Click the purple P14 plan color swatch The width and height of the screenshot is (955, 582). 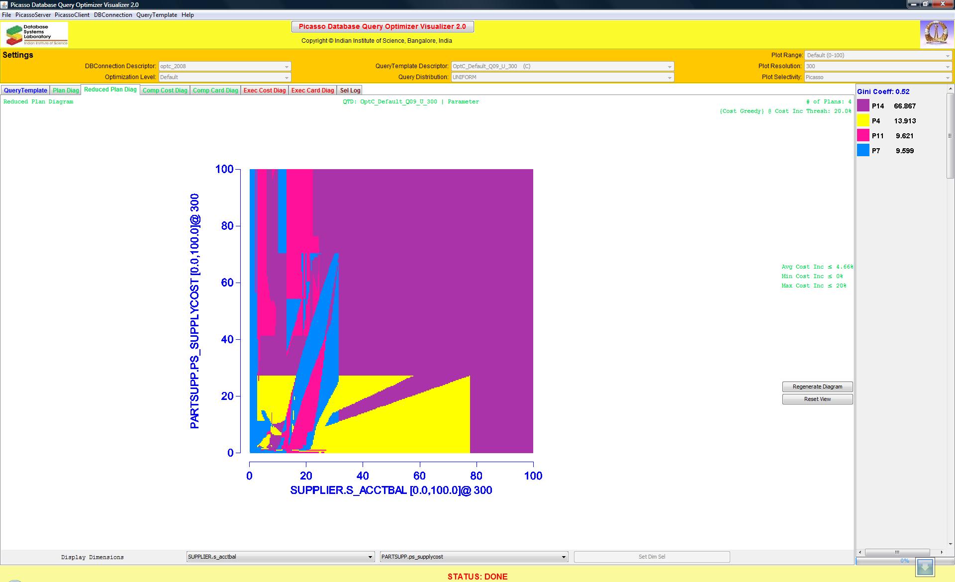point(863,105)
